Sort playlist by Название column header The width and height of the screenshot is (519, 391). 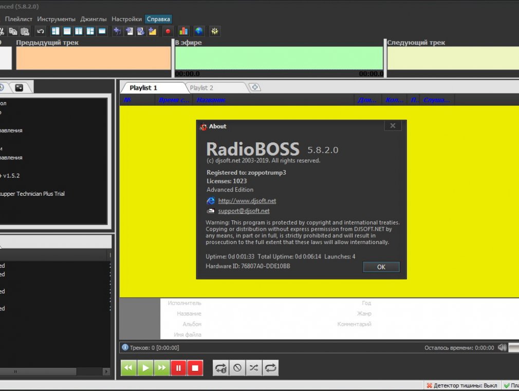click(274, 100)
